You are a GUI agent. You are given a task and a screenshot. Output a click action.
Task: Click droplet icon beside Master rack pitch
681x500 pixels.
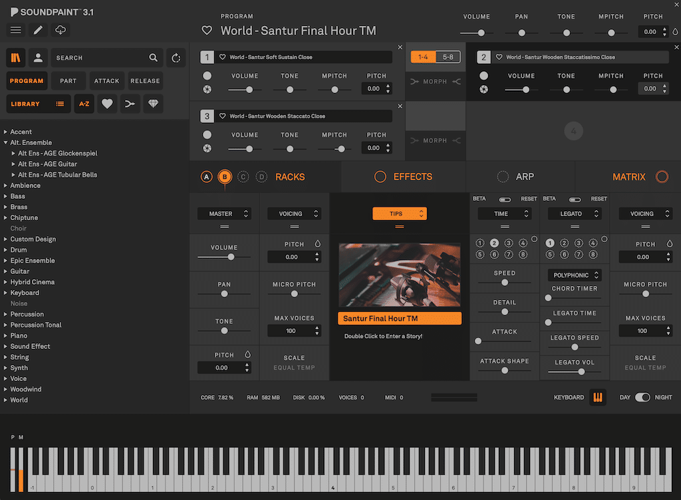(247, 354)
